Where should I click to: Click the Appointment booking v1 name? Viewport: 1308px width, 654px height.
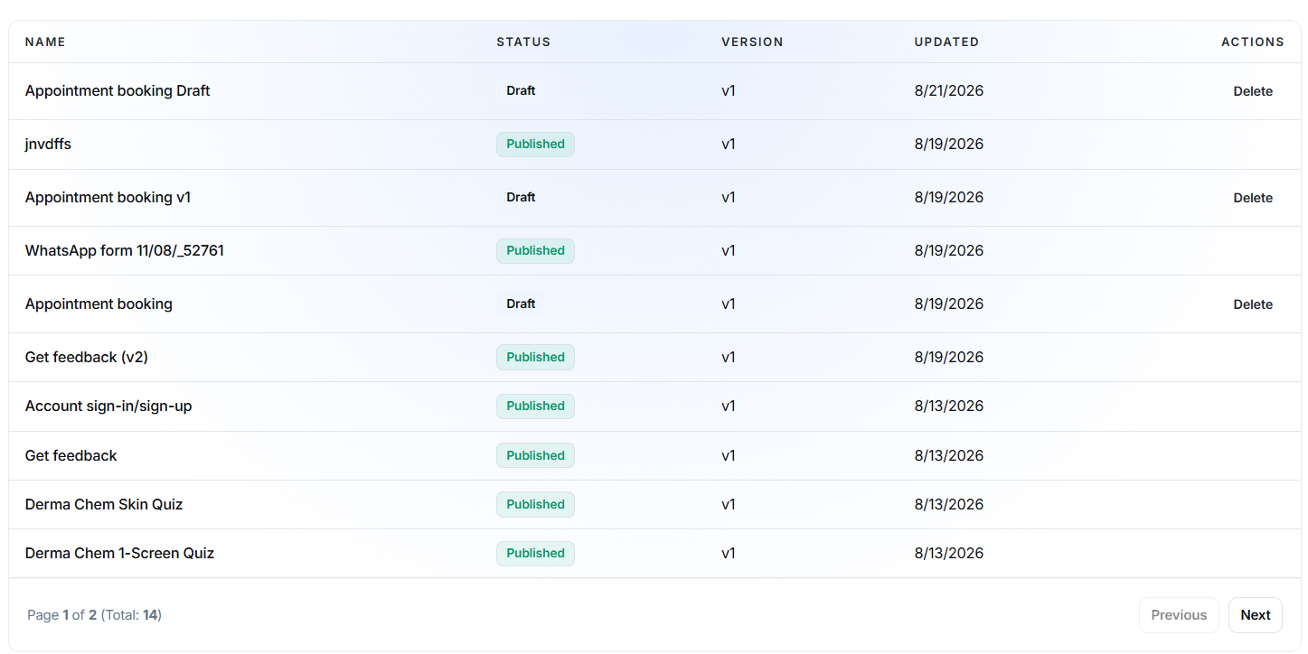coord(108,197)
